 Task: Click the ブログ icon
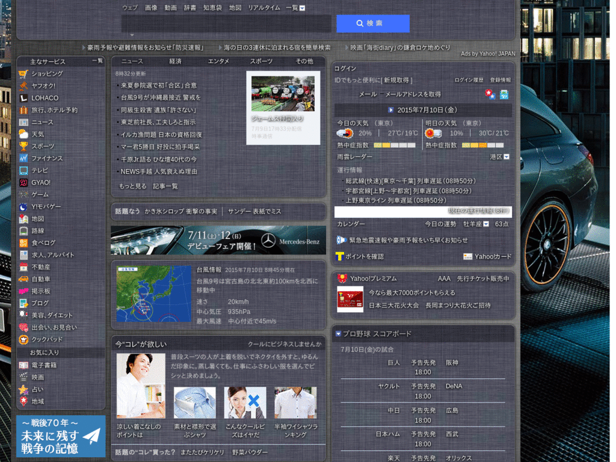23,303
